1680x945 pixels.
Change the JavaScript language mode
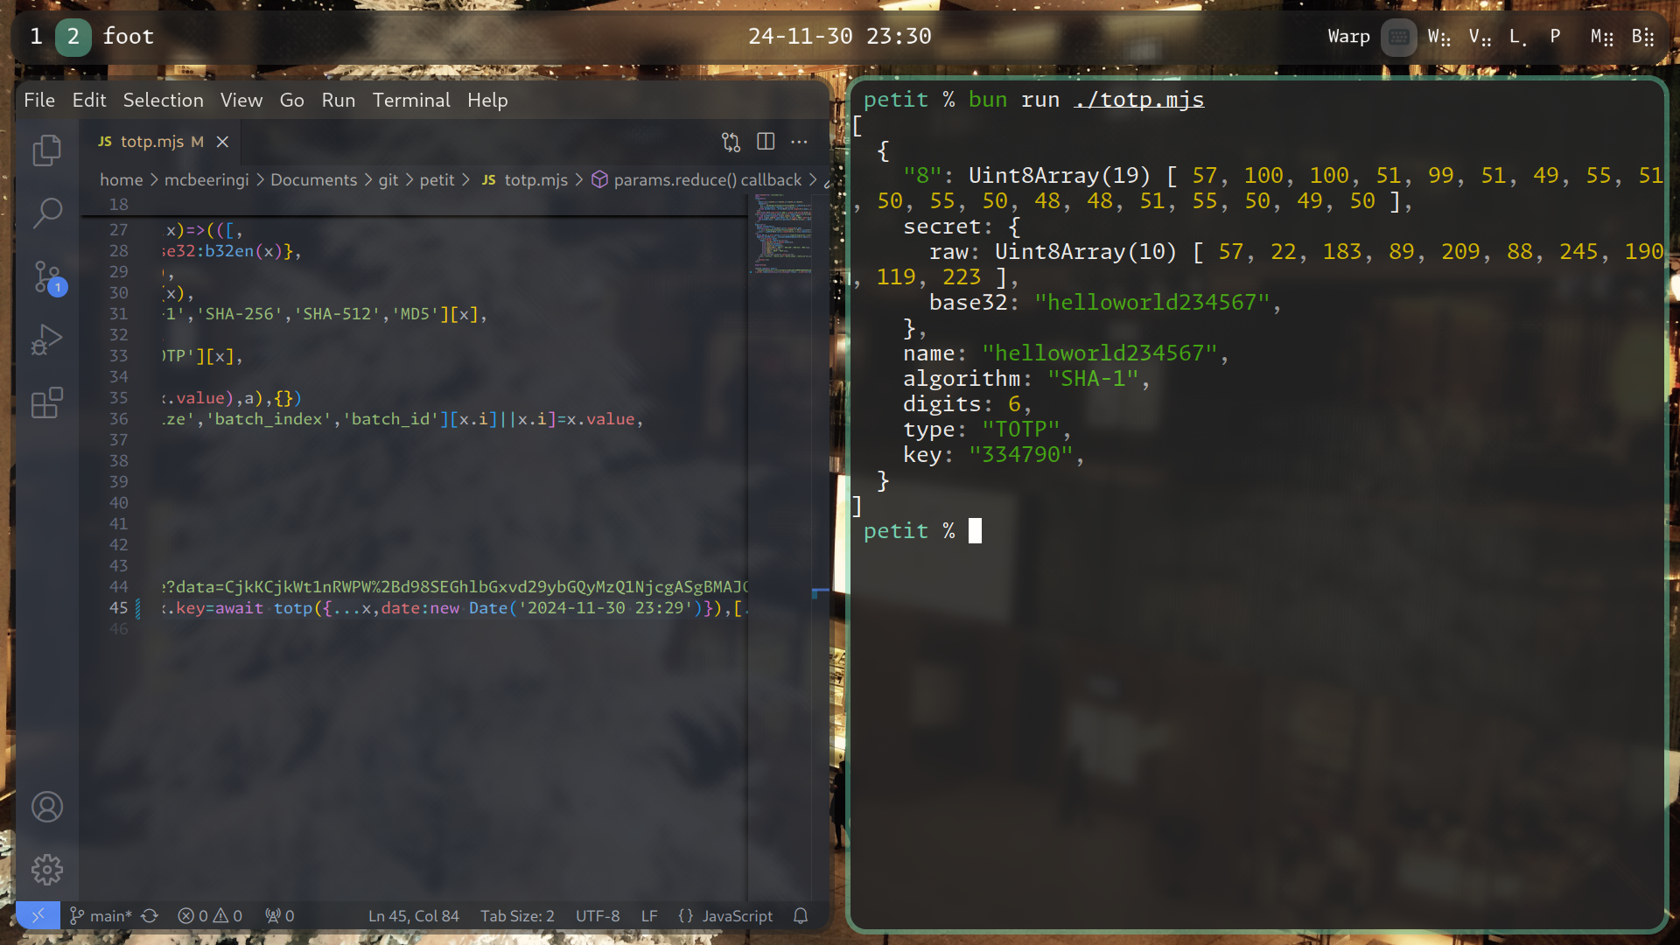pos(737,916)
